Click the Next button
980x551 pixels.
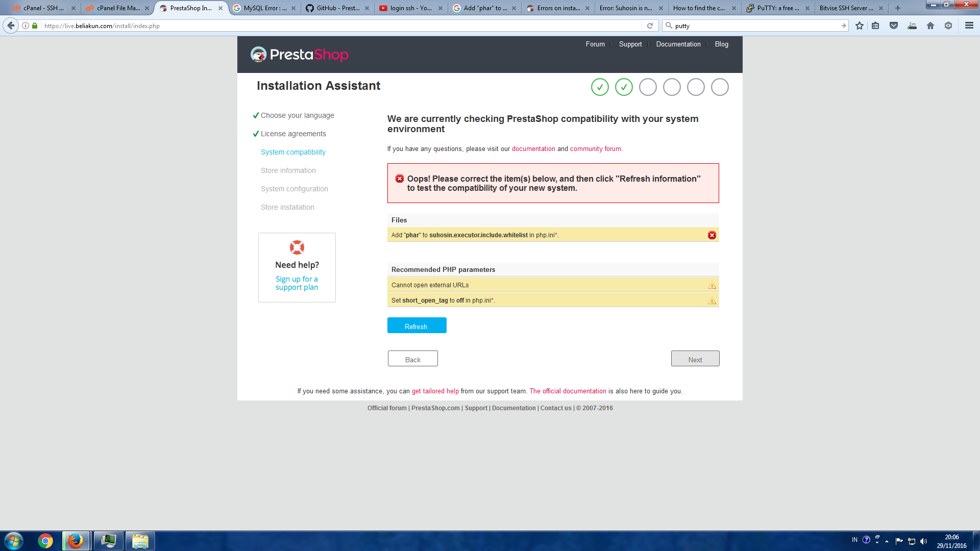[x=695, y=359]
